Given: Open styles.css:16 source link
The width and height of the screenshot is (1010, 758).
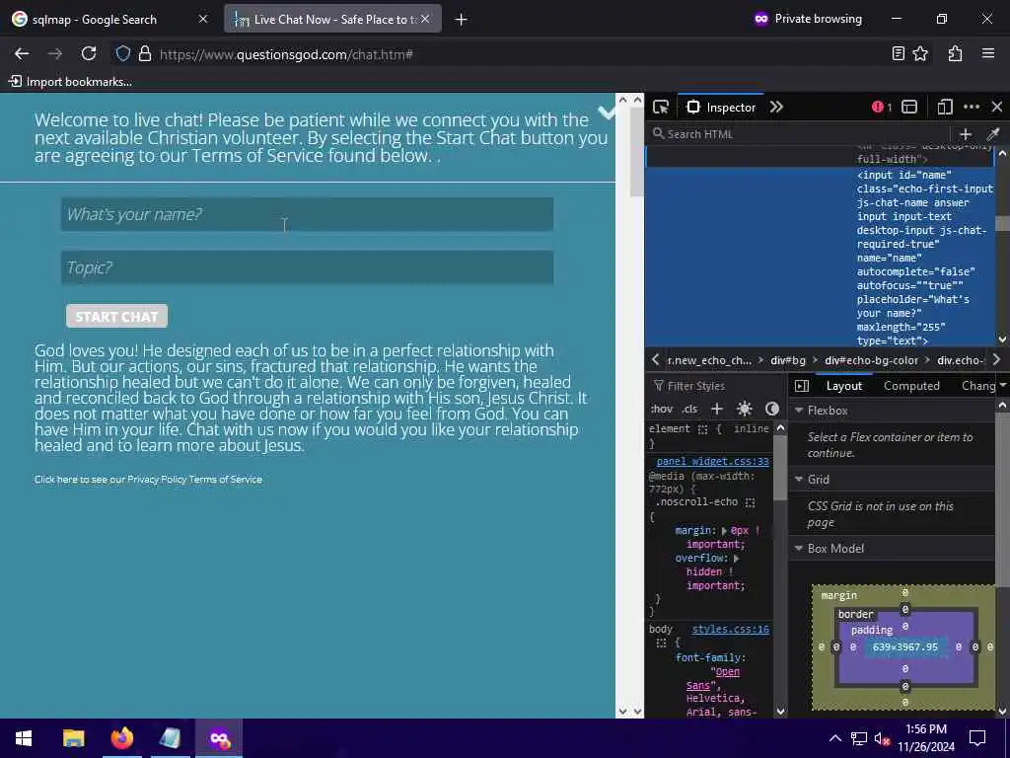Looking at the screenshot, I should point(731,629).
